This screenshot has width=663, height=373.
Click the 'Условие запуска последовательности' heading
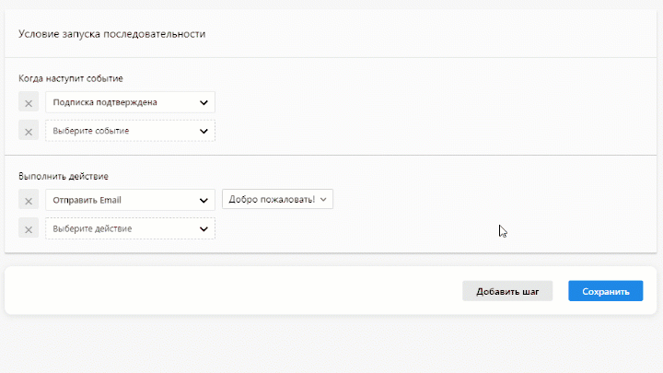click(111, 34)
